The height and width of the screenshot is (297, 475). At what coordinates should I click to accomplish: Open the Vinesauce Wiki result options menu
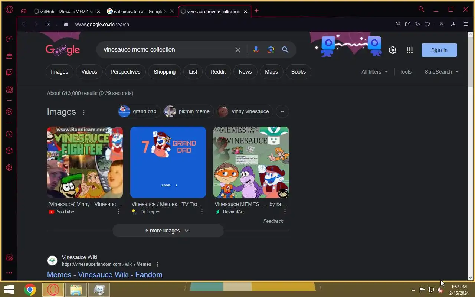pos(157,264)
